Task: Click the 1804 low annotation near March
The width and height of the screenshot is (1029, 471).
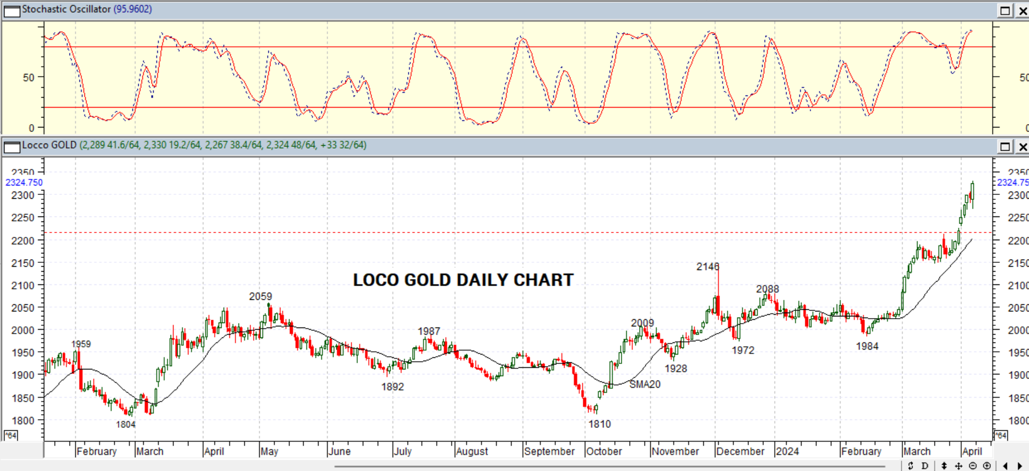Action: tap(125, 424)
